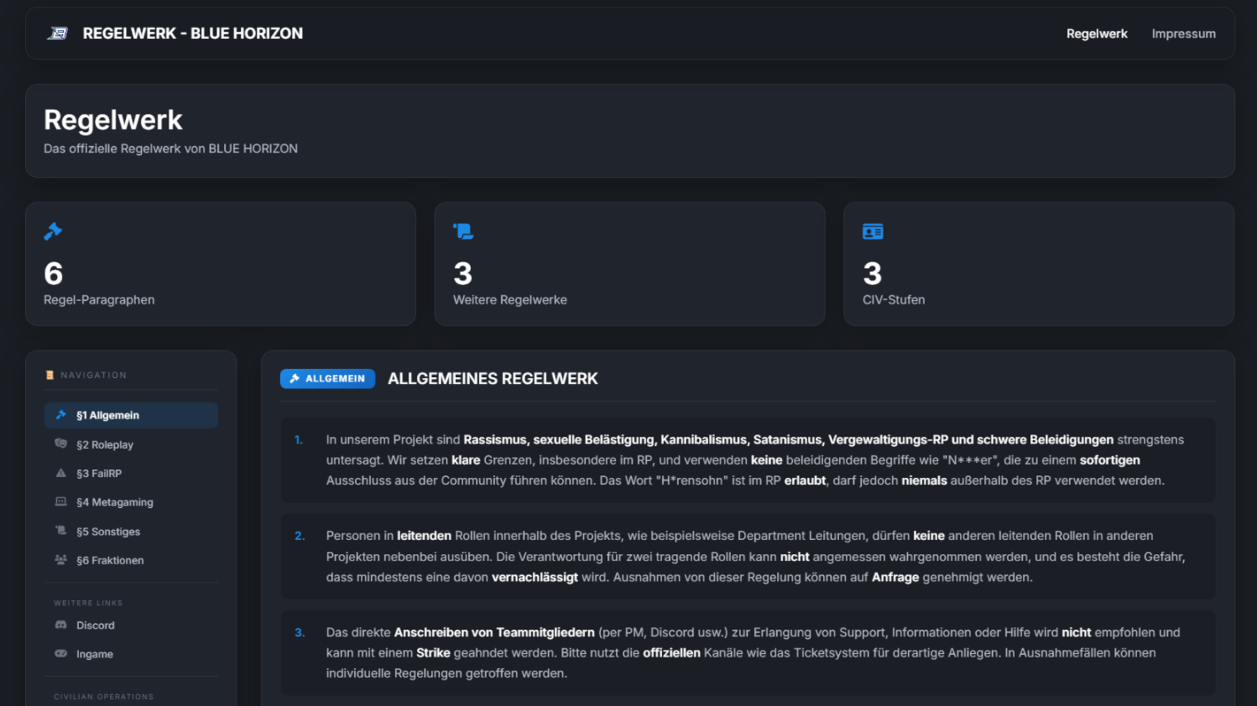Image resolution: width=1257 pixels, height=706 pixels.
Task: Click the mask icon beside §2 Roleplay
Action: point(61,444)
